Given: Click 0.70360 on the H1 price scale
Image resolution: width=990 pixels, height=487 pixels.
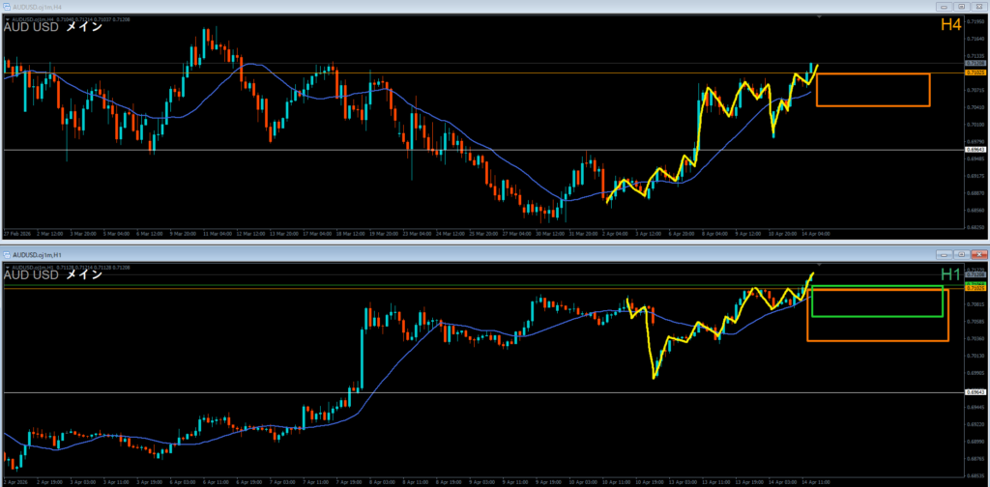Looking at the screenshot, I should pos(975,339).
